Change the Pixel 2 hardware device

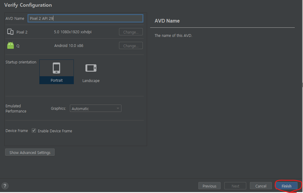point(131,32)
